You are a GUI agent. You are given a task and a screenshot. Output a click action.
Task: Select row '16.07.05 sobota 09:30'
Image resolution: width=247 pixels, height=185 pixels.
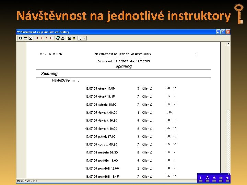[130, 145]
